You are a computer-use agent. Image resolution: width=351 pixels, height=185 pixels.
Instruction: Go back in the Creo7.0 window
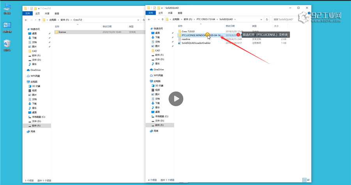pyautogui.click(x=26, y=20)
